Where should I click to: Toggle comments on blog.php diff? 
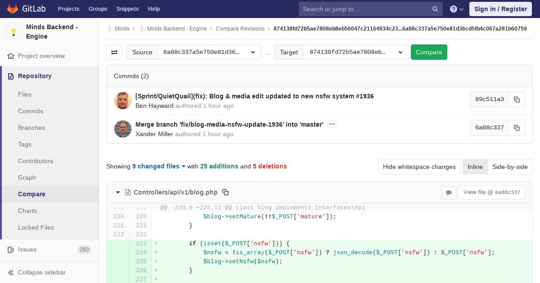449,192
